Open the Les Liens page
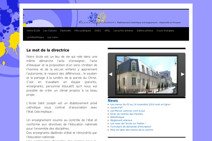 (53, 37)
